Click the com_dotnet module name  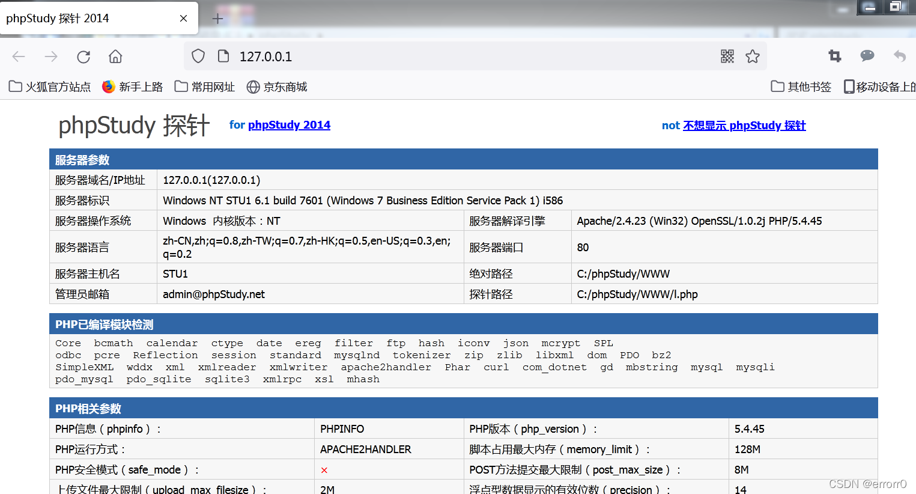click(554, 367)
